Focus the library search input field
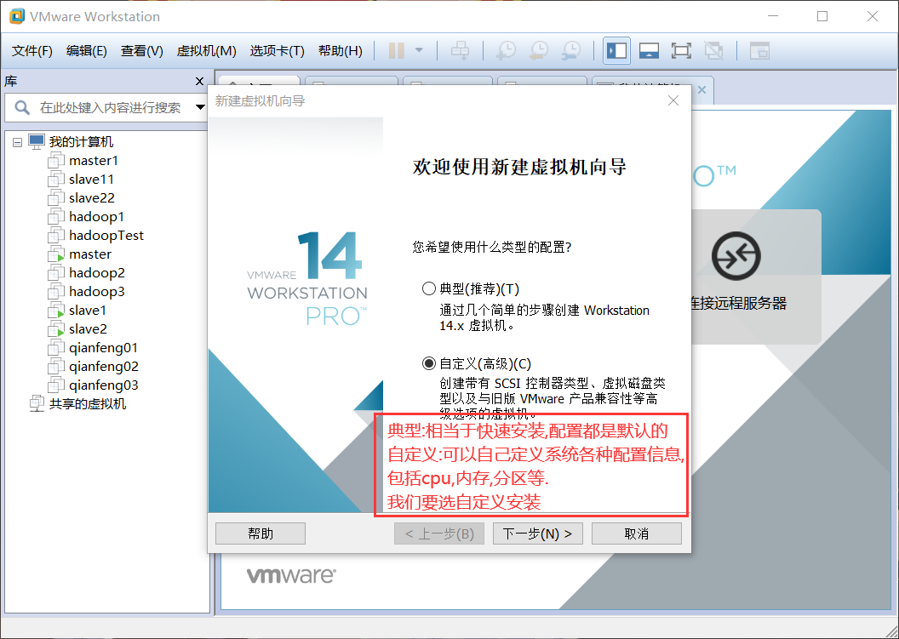Screen dimensions: 899x639 [110, 107]
